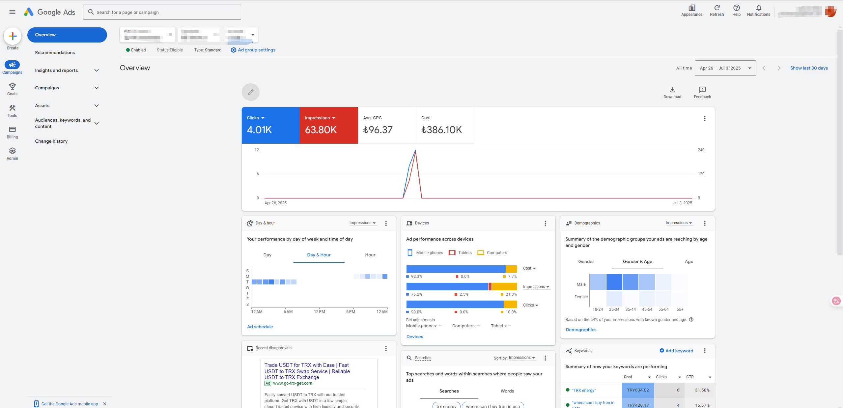Switch to the Age tab
843x408 pixels.
coord(689,261)
